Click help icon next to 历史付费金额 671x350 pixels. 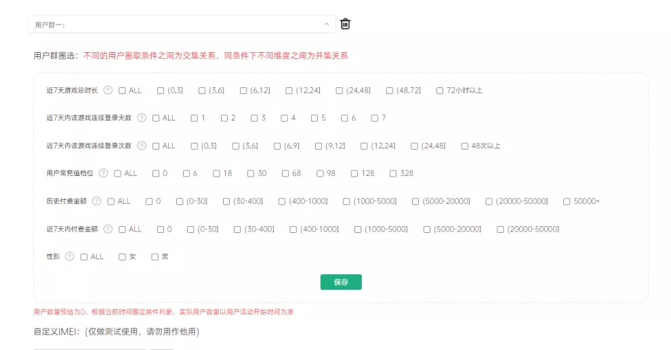96,201
